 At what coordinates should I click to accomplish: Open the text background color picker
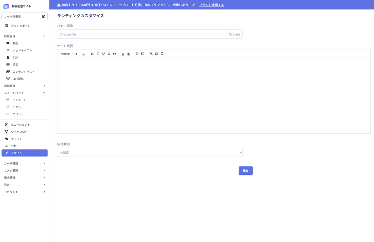tap(129, 54)
